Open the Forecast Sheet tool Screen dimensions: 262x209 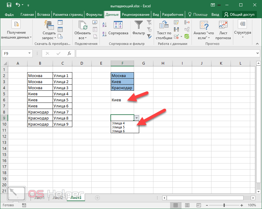[x=223, y=30]
